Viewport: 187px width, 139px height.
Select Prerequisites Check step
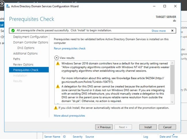tap(29, 70)
